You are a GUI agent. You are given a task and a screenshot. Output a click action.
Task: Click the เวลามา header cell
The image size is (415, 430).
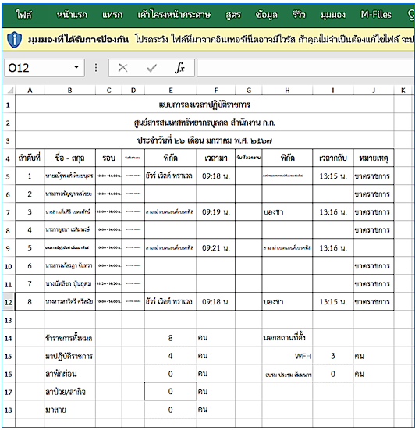pos(216,158)
